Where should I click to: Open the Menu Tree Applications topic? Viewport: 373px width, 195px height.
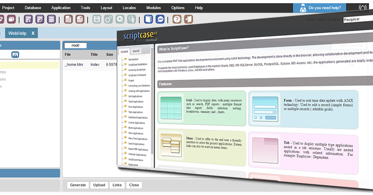[138, 139]
